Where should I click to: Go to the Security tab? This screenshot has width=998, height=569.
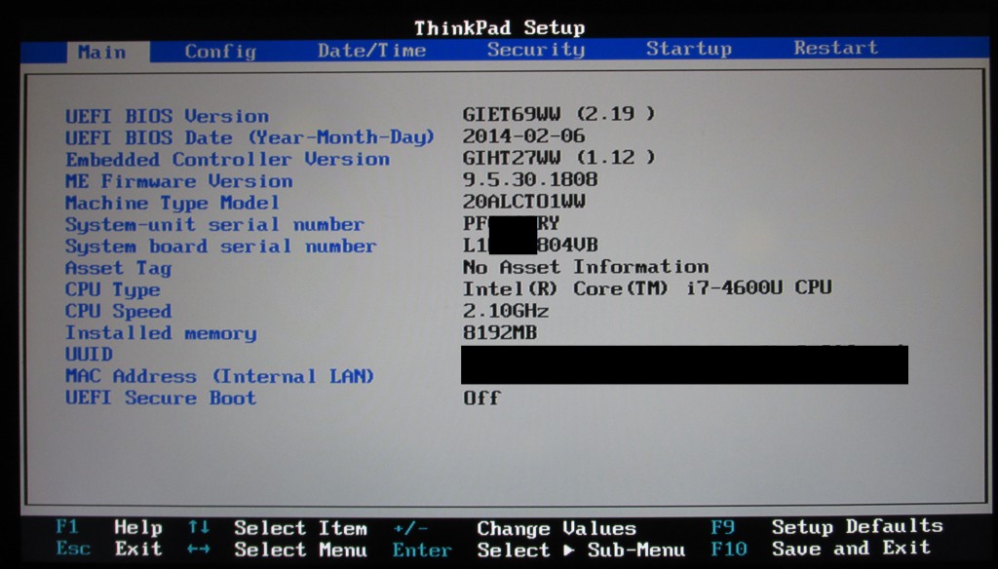tap(536, 50)
